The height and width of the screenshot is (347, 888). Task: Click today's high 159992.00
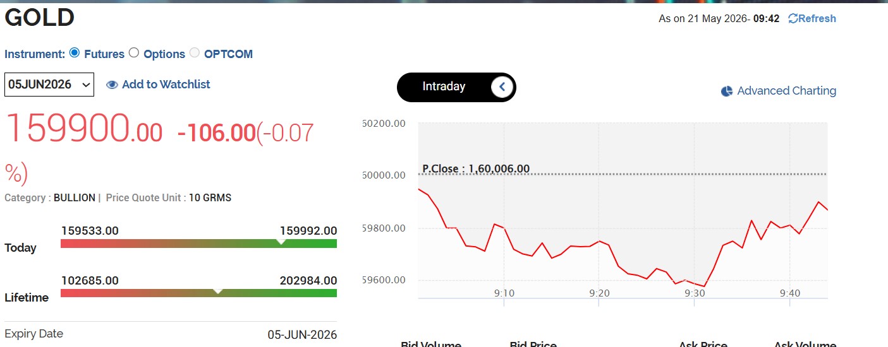coord(308,231)
